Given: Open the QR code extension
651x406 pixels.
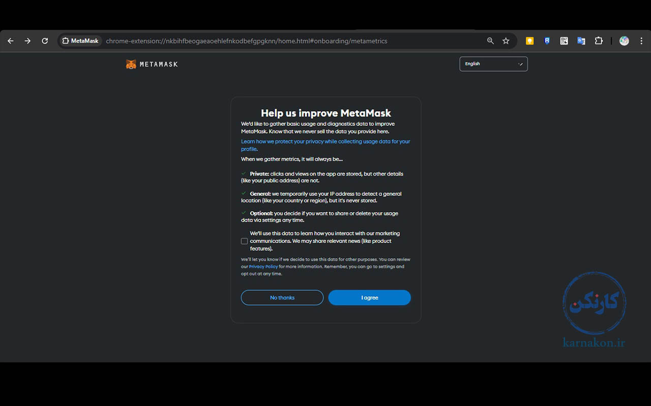Looking at the screenshot, I should tap(564, 41).
